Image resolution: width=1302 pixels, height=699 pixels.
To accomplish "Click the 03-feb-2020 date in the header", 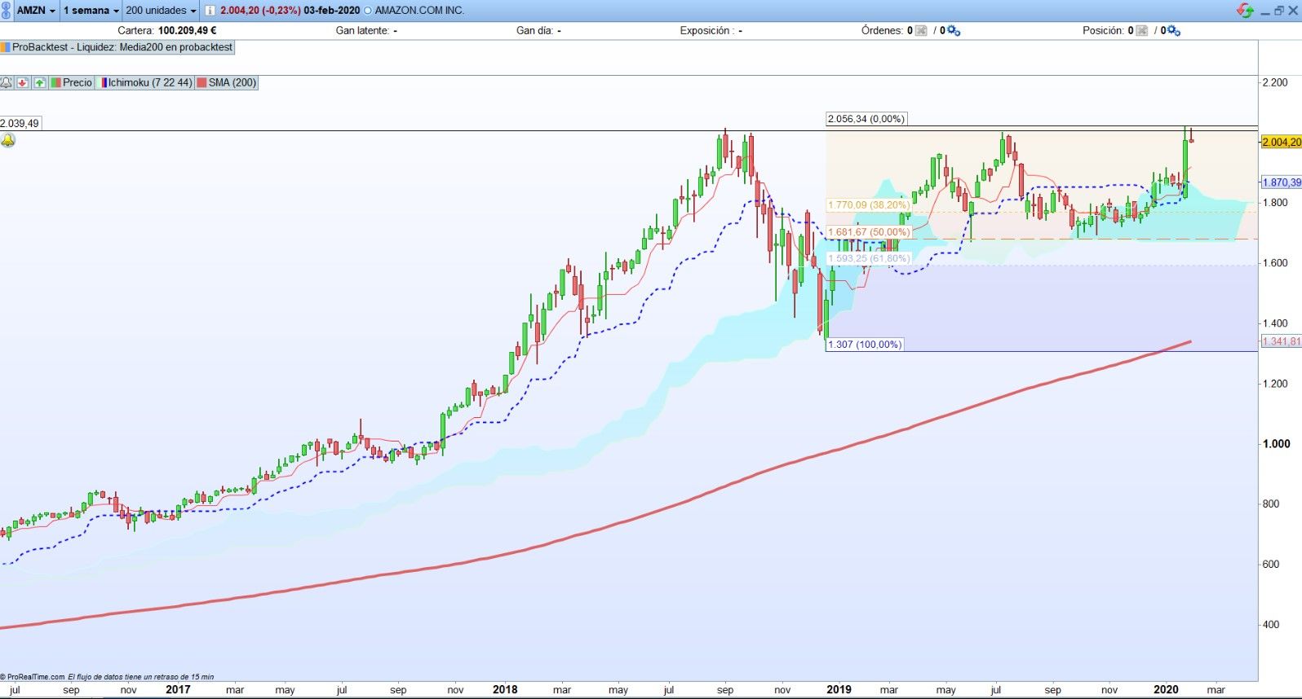I will (332, 11).
